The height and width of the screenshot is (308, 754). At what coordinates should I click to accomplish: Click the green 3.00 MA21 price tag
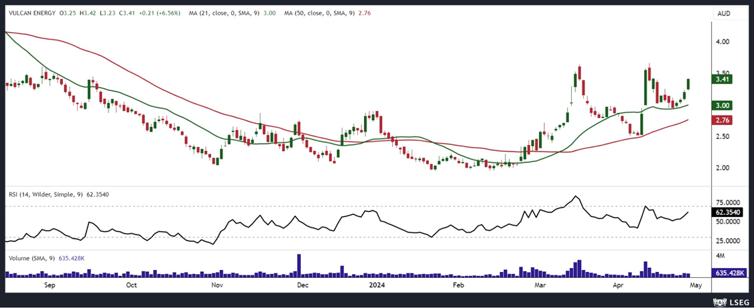(x=722, y=106)
